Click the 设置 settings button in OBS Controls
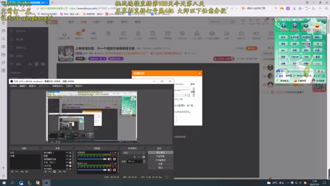330x186 pixels. point(160,164)
